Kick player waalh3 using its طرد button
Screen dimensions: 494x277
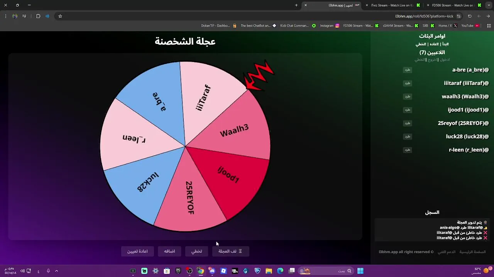click(408, 97)
